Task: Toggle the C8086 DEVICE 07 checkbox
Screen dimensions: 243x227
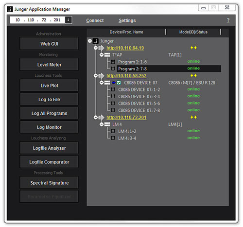Action: click(x=119, y=83)
